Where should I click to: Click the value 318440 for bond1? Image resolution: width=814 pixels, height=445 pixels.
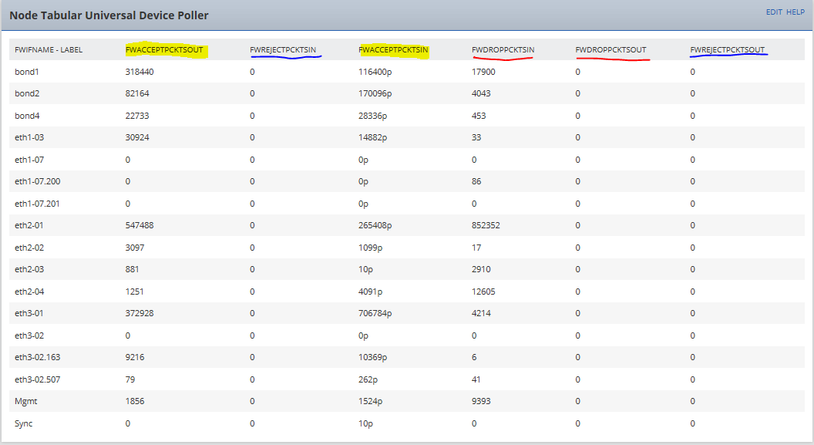[x=139, y=72]
